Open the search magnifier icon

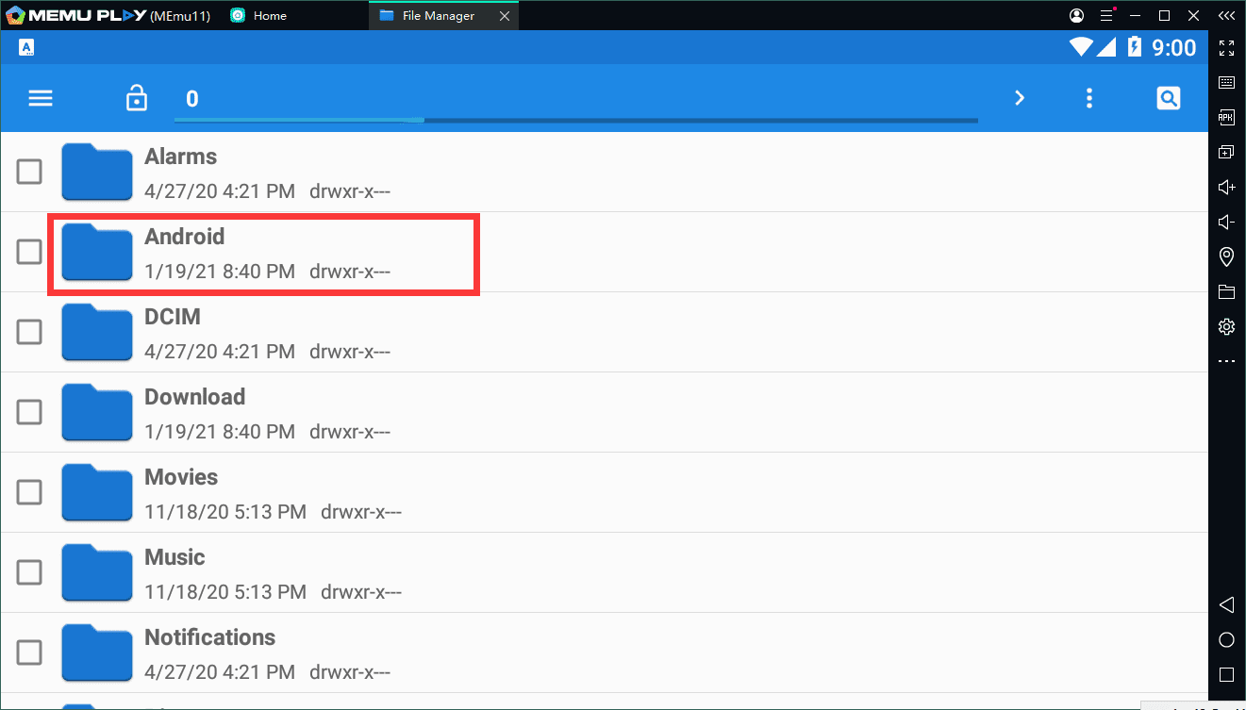[1168, 98]
